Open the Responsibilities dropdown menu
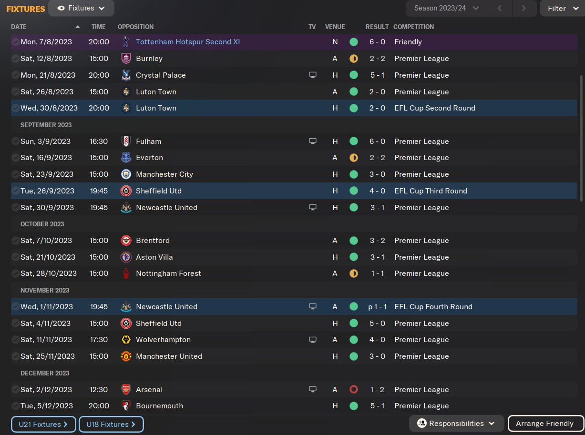This screenshot has height=435, width=585. [x=456, y=424]
